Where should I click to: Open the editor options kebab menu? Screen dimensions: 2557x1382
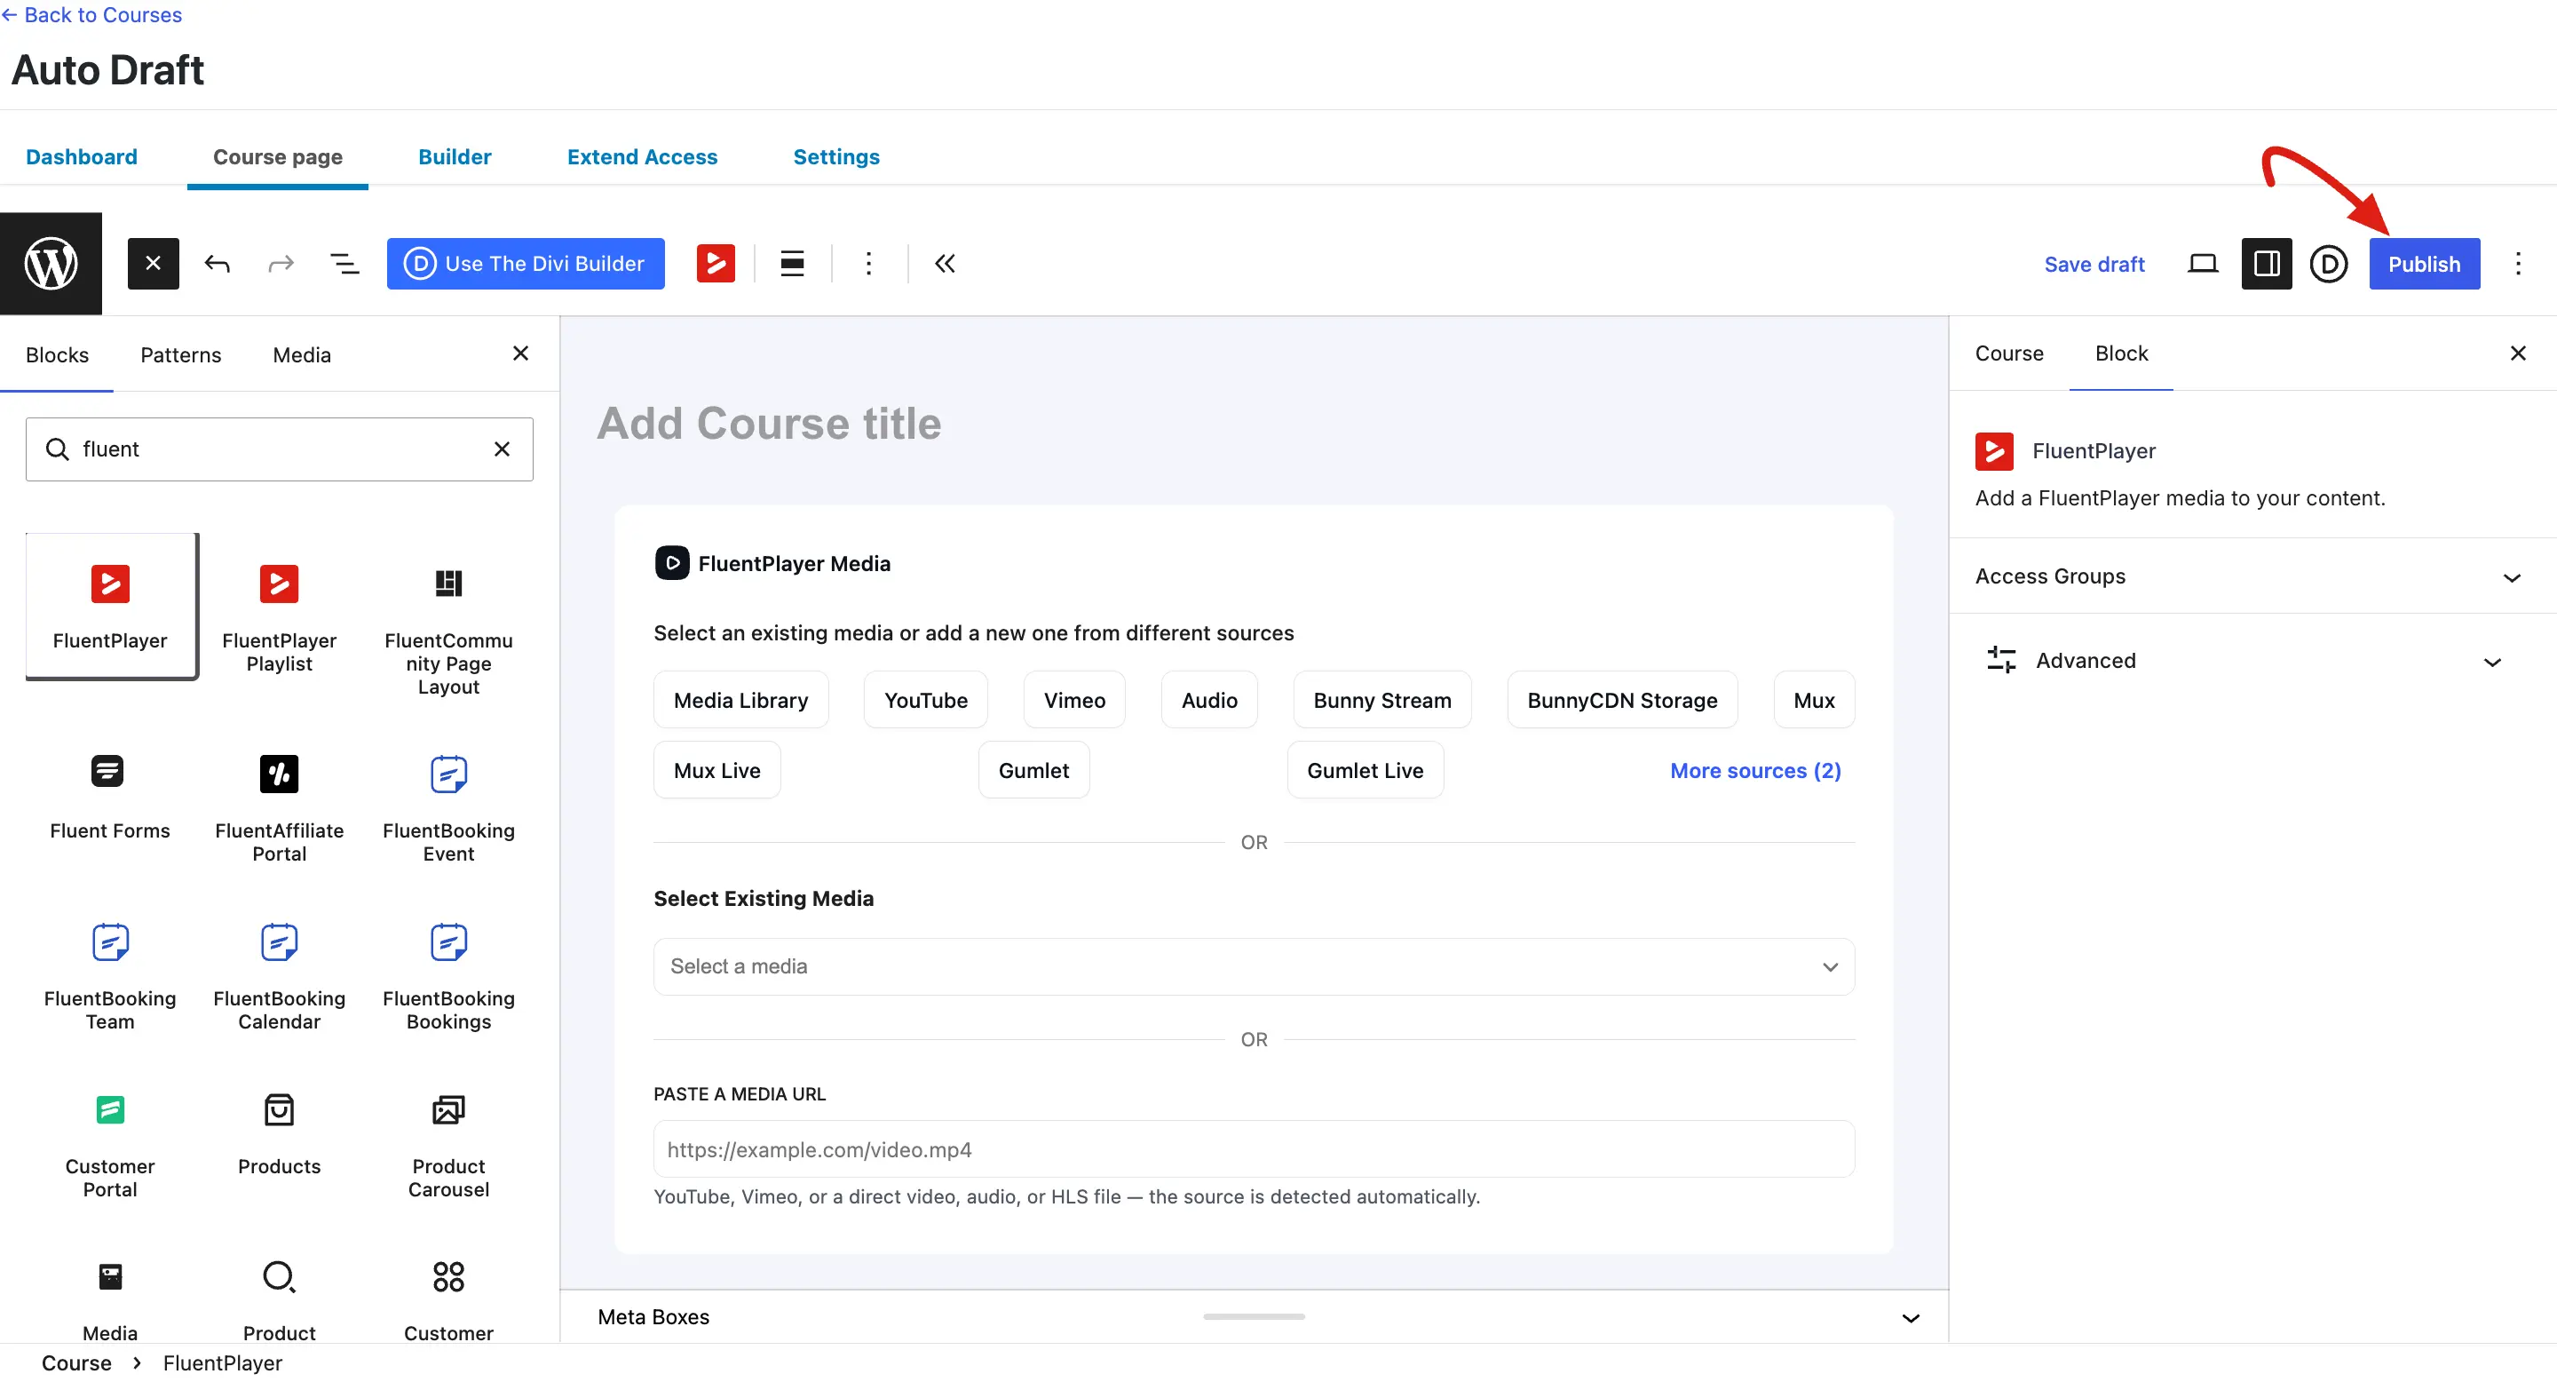2517,263
